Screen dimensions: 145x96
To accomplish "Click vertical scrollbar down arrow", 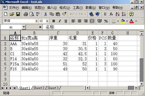I will click(x=142, y=84).
